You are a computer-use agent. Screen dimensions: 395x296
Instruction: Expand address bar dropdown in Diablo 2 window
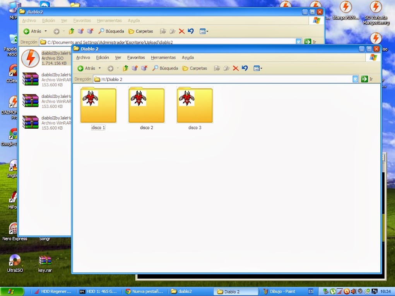(x=355, y=79)
